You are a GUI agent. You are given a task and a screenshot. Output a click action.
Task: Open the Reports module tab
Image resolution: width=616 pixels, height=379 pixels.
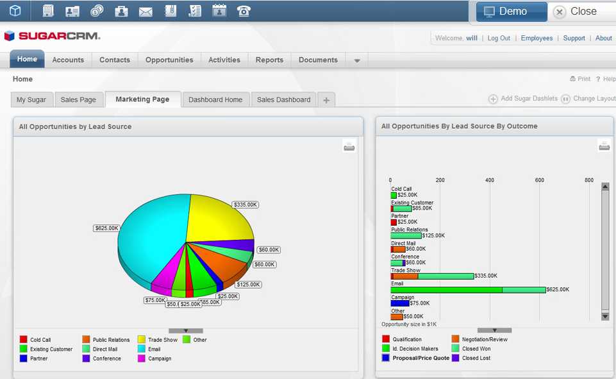(x=269, y=60)
